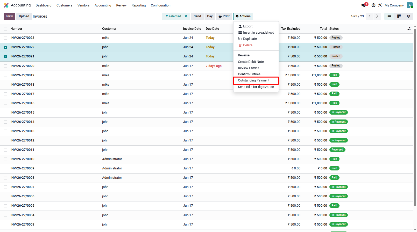Open the Accounting top menu
417x232 pixels.
click(103, 5)
